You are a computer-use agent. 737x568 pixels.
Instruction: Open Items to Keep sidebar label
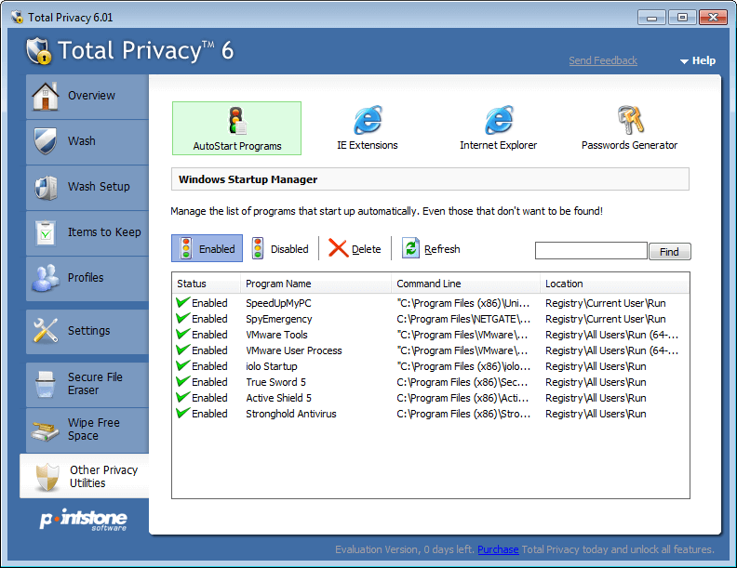(104, 231)
